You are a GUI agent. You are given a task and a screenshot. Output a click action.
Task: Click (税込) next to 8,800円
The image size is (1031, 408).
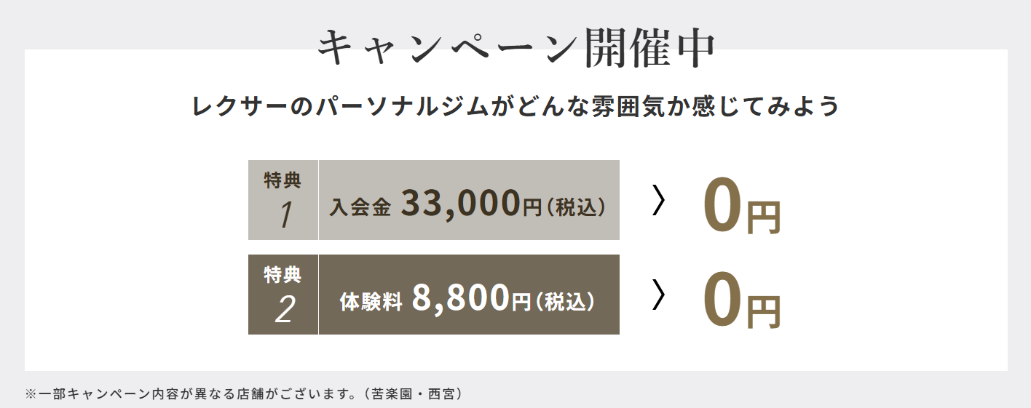(x=565, y=302)
